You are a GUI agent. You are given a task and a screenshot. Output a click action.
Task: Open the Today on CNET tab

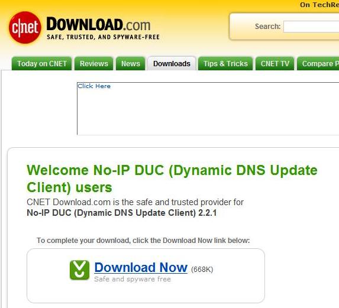(42, 63)
